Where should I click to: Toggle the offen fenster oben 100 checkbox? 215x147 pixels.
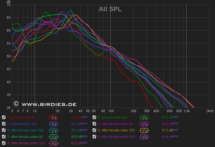click(4, 130)
